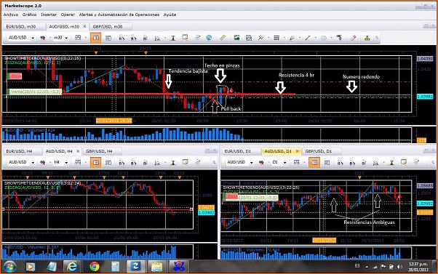Open Internet Explorer from taskbar
The image size is (438, 274).
[x=72, y=267]
